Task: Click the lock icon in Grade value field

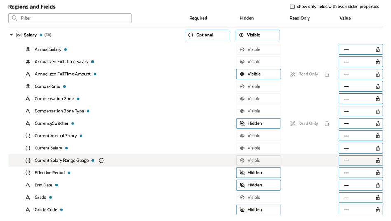Action: (377, 198)
